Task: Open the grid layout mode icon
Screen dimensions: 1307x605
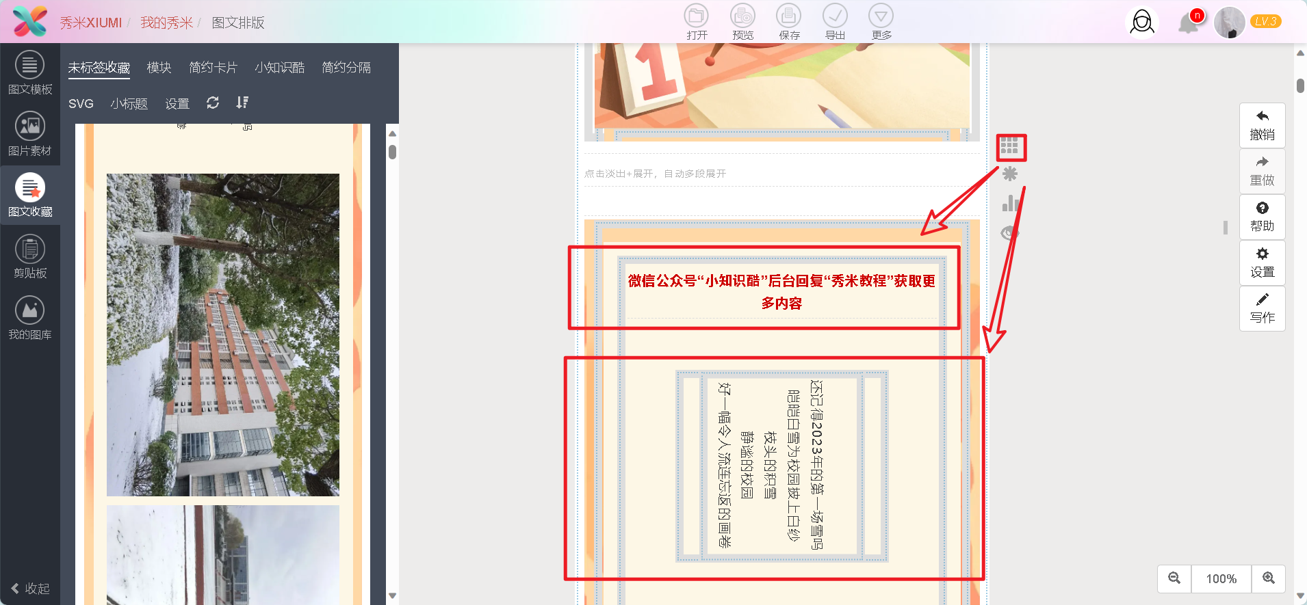Action: point(1010,146)
